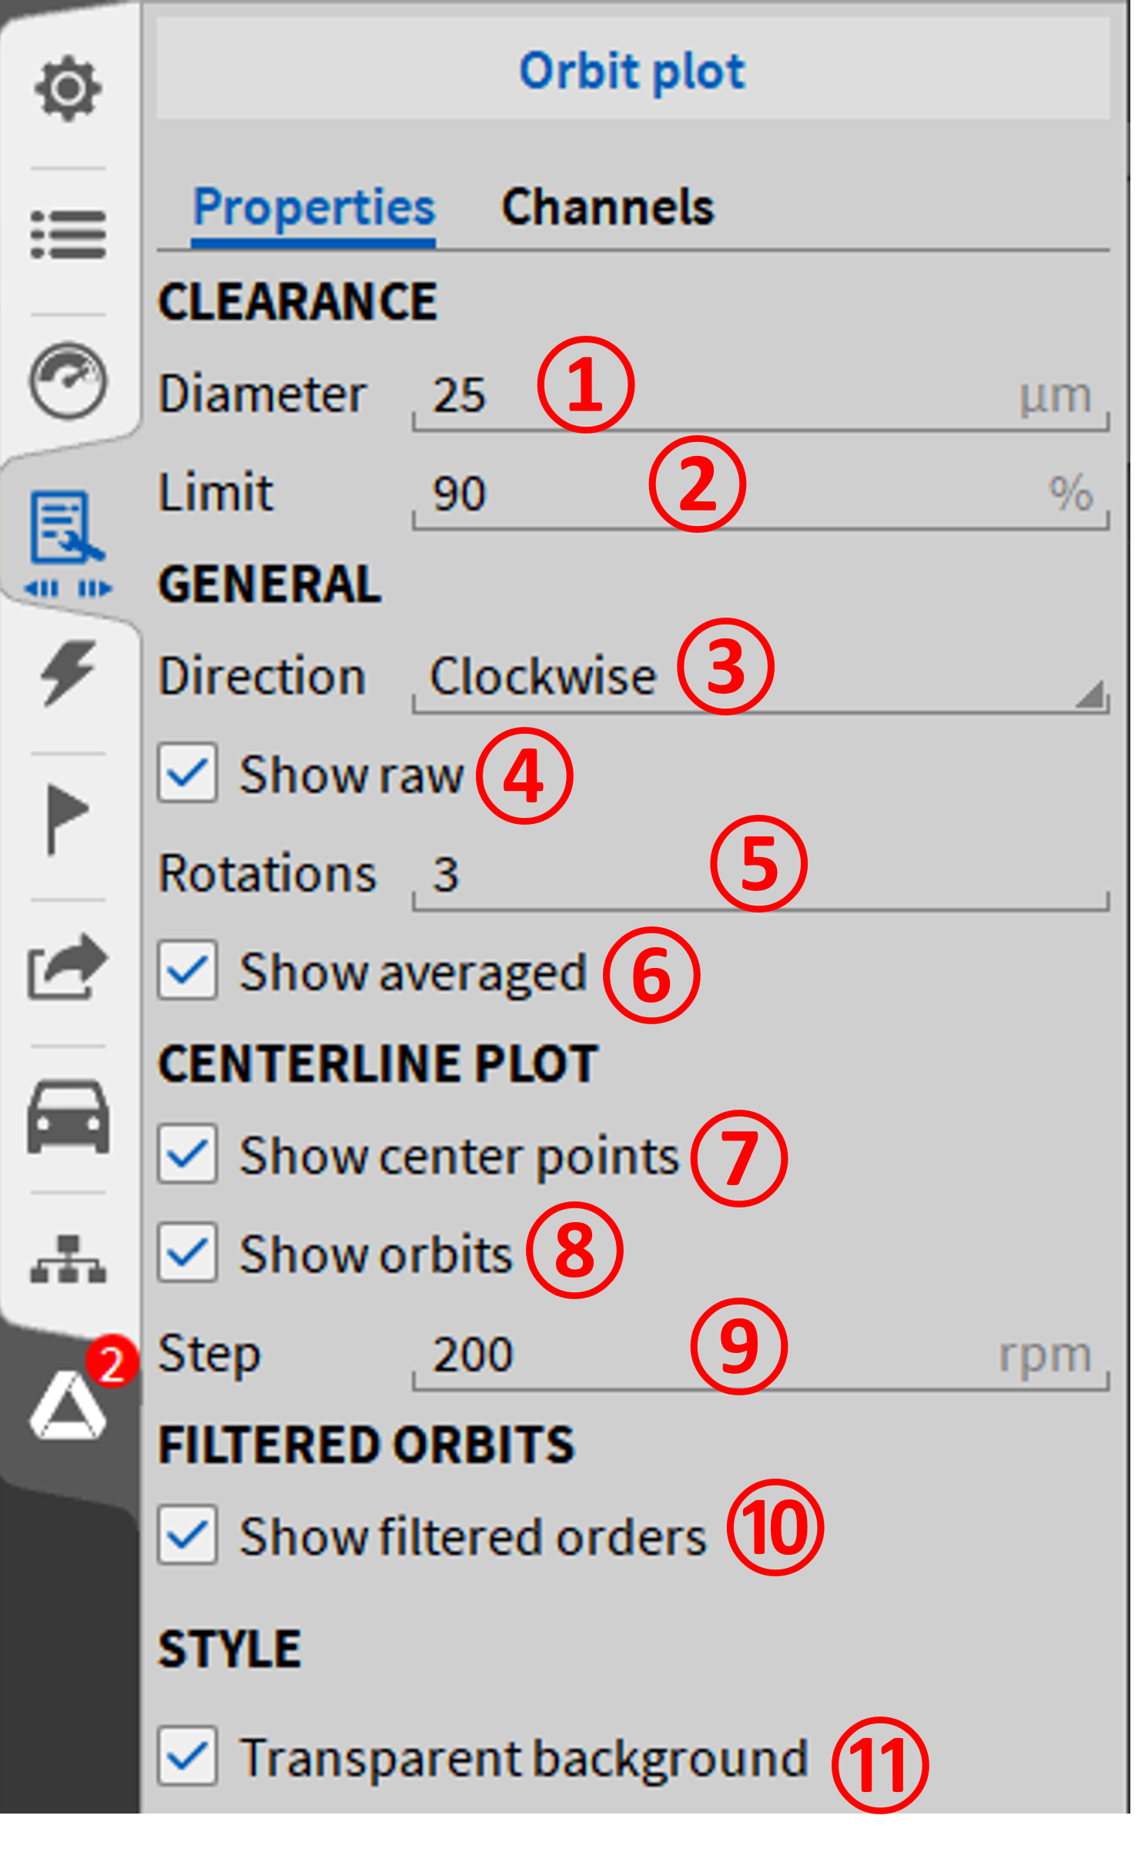Open the lightning bolt power icon
Image resolution: width=1145 pixels, height=1869 pixels.
tap(68, 672)
